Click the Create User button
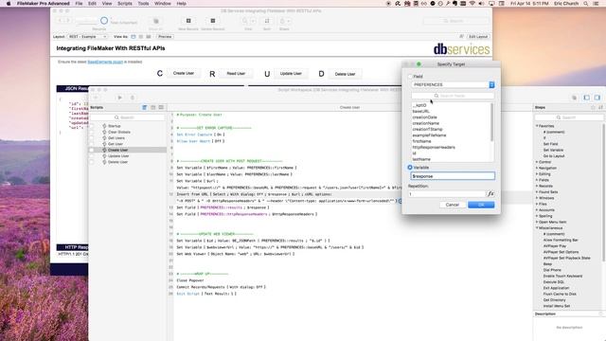 [184, 74]
